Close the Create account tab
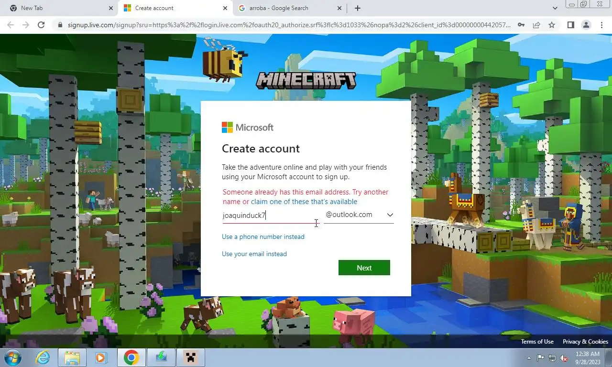Screen dimensions: 612x367 pyautogui.click(x=225, y=8)
